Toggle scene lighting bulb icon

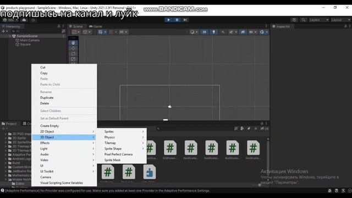click(x=213, y=32)
